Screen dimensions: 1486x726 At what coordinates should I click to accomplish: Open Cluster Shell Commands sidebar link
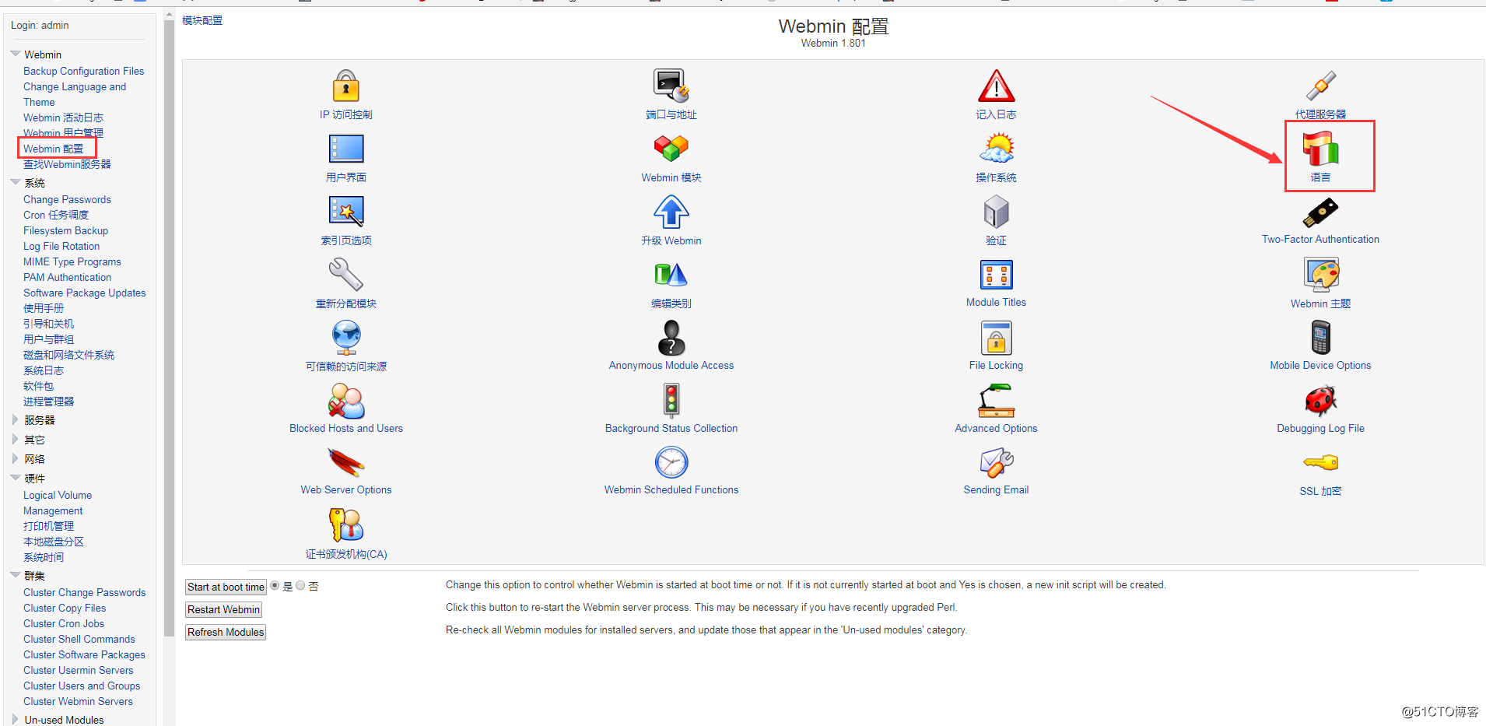79,639
